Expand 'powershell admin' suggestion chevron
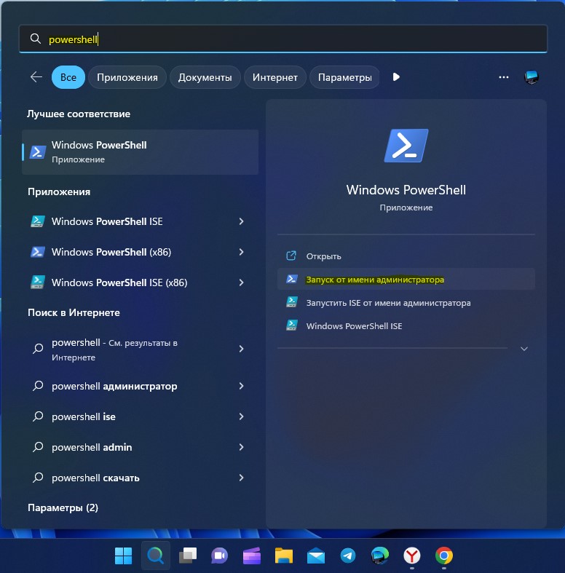 point(241,447)
